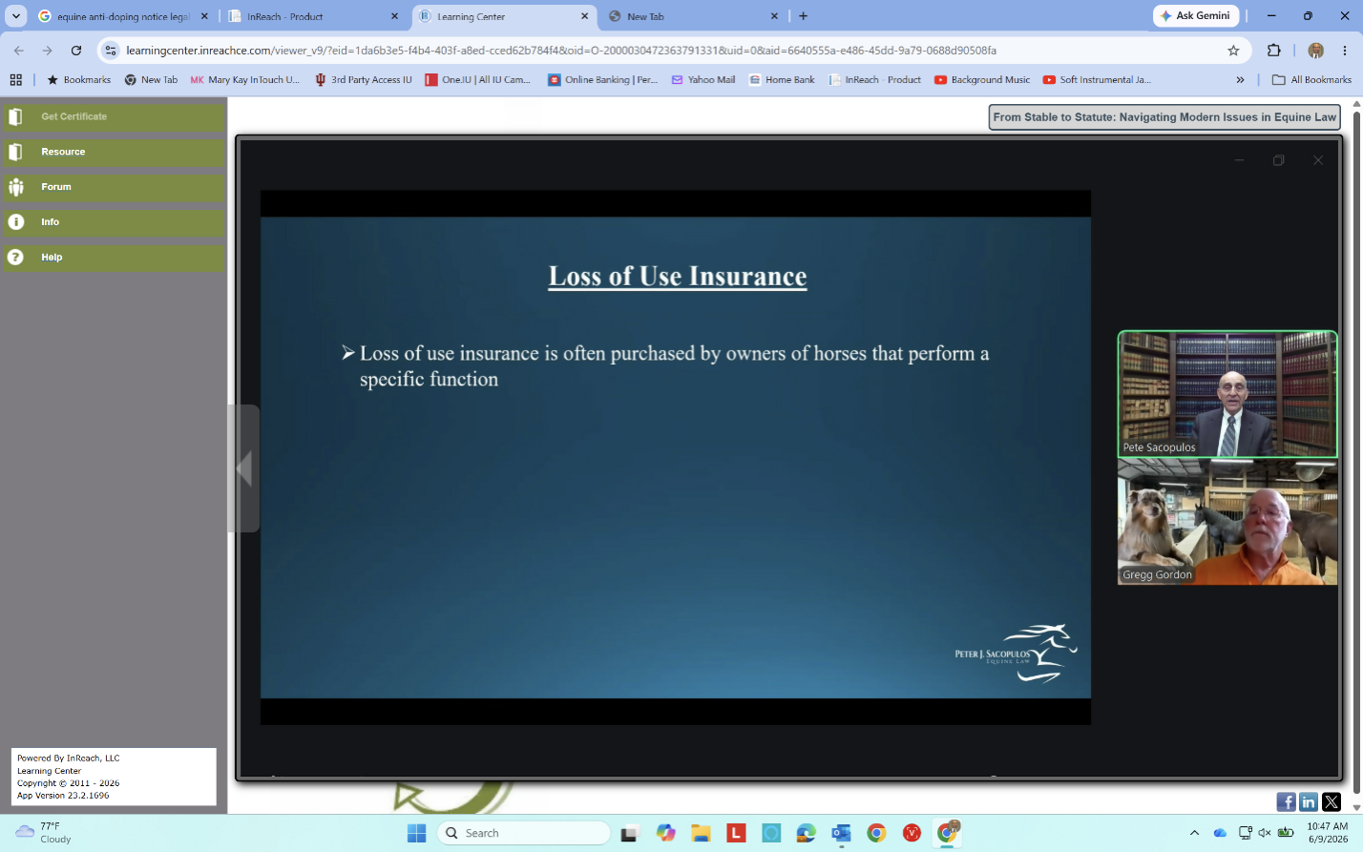The width and height of the screenshot is (1363, 852).
Task: Open the Background Music bookmark
Action: (x=982, y=80)
